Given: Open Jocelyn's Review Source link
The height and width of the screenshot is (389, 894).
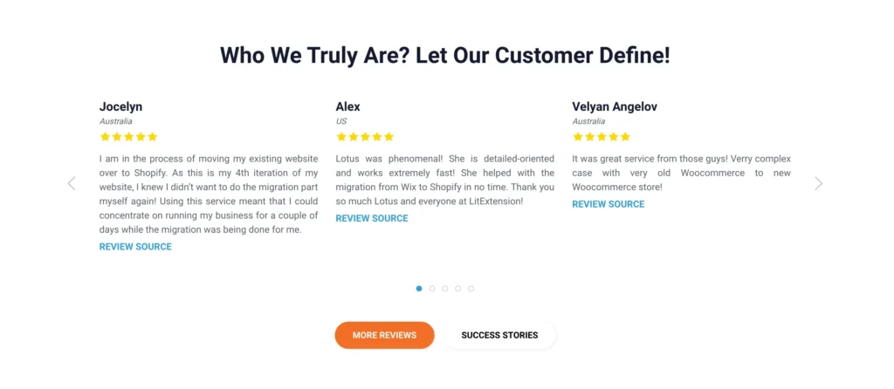Looking at the screenshot, I should 135,247.
